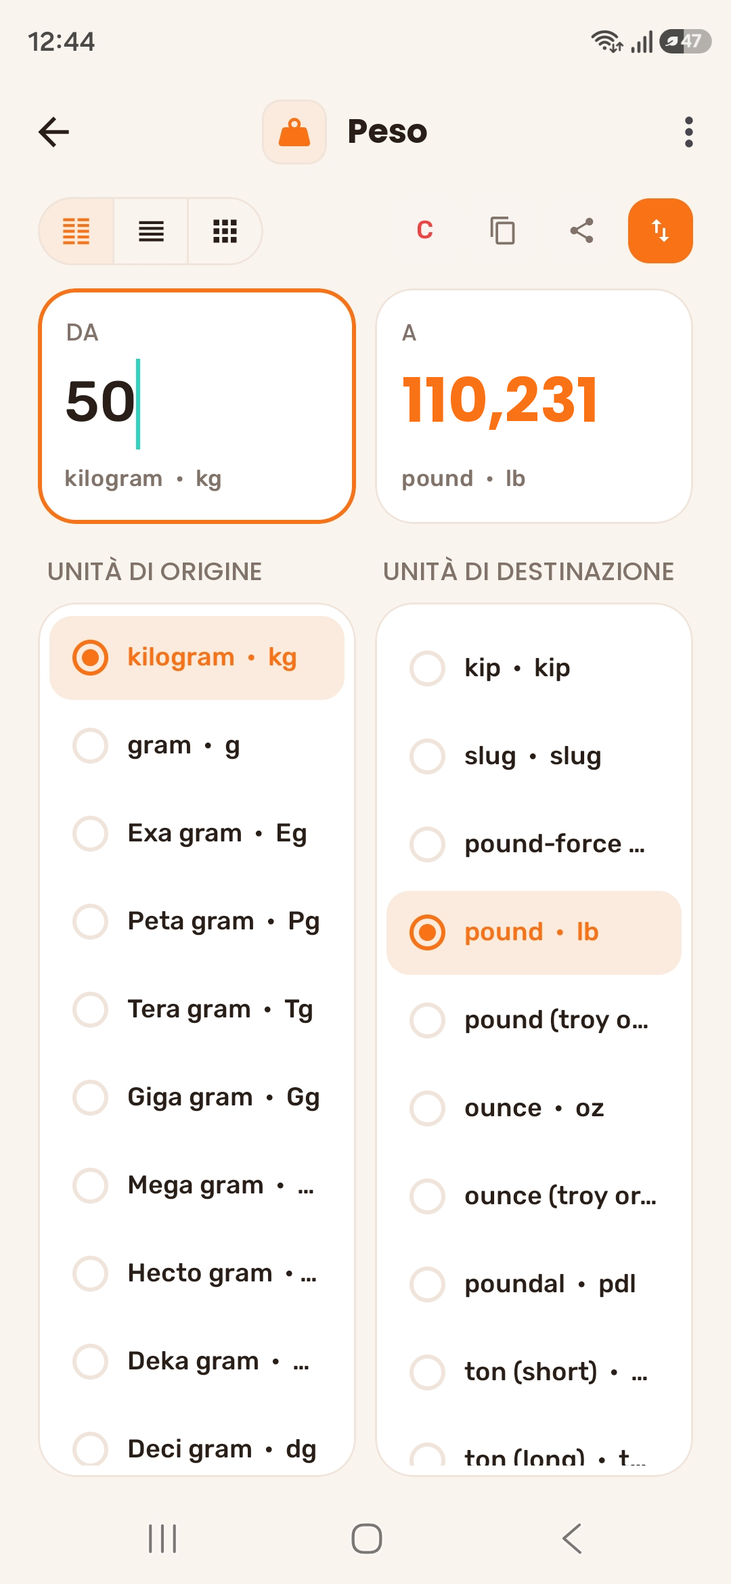The image size is (731, 1584).
Task: Open the three-dot overflow menu
Action: coord(688,132)
